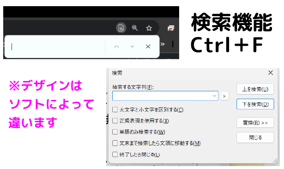Enable 単語のみ検索する checkbox
Image resolution: width=284 pixels, height=169 pixels.
click(115, 132)
